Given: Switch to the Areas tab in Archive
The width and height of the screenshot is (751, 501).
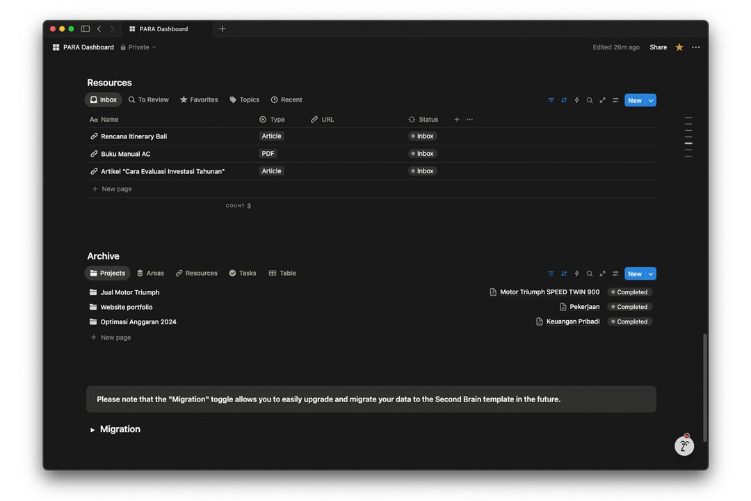Looking at the screenshot, I should click(x=150, y=273).
